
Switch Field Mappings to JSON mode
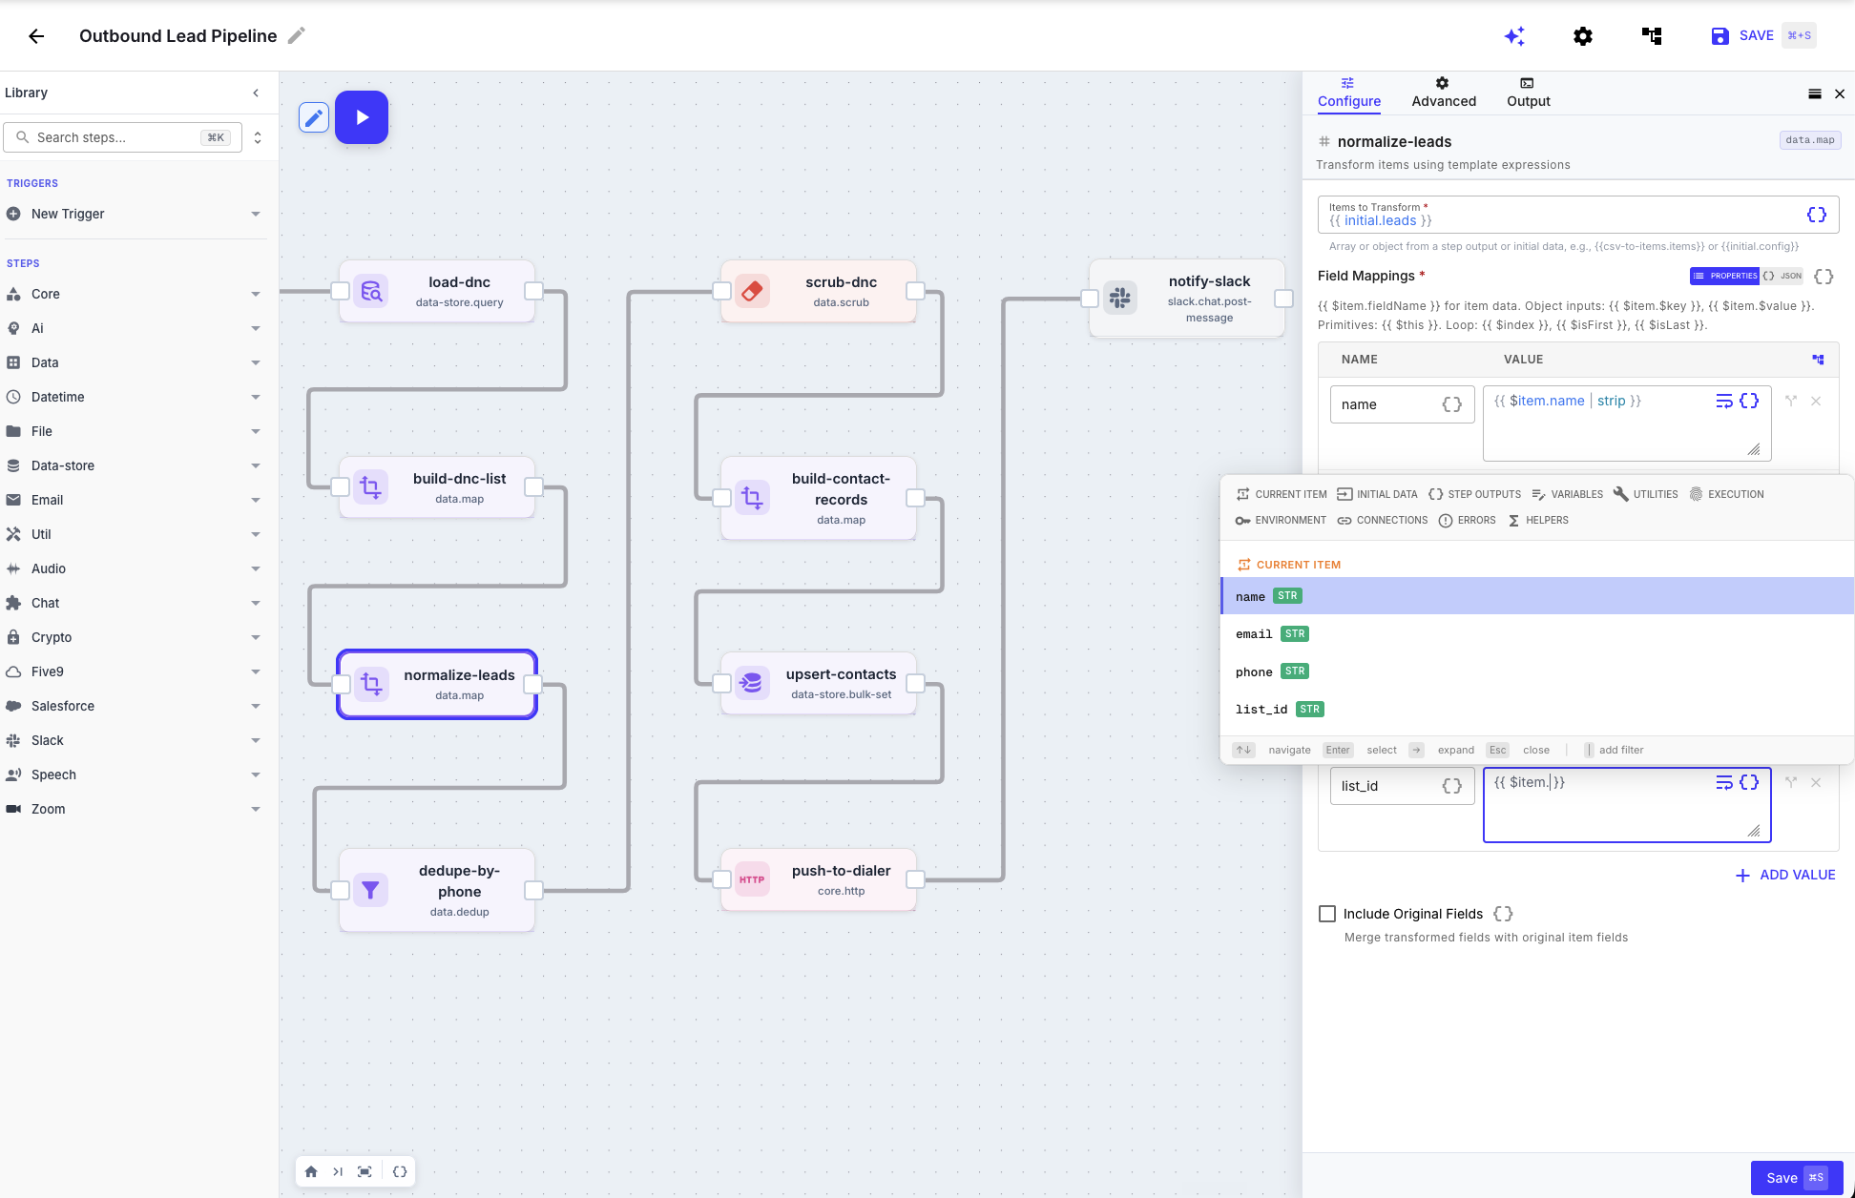[1782, 276]
